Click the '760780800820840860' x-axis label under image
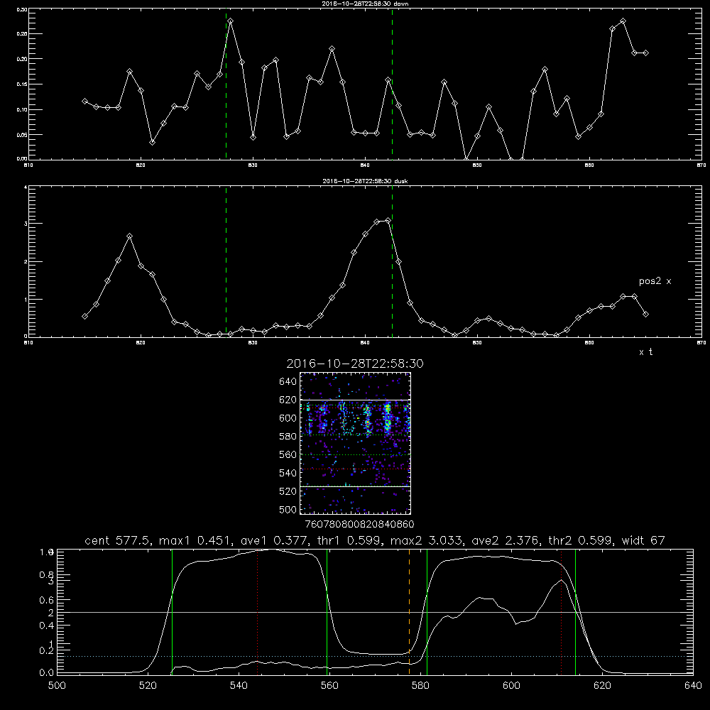This screenshot has height=710, width=710. [359, 524]
